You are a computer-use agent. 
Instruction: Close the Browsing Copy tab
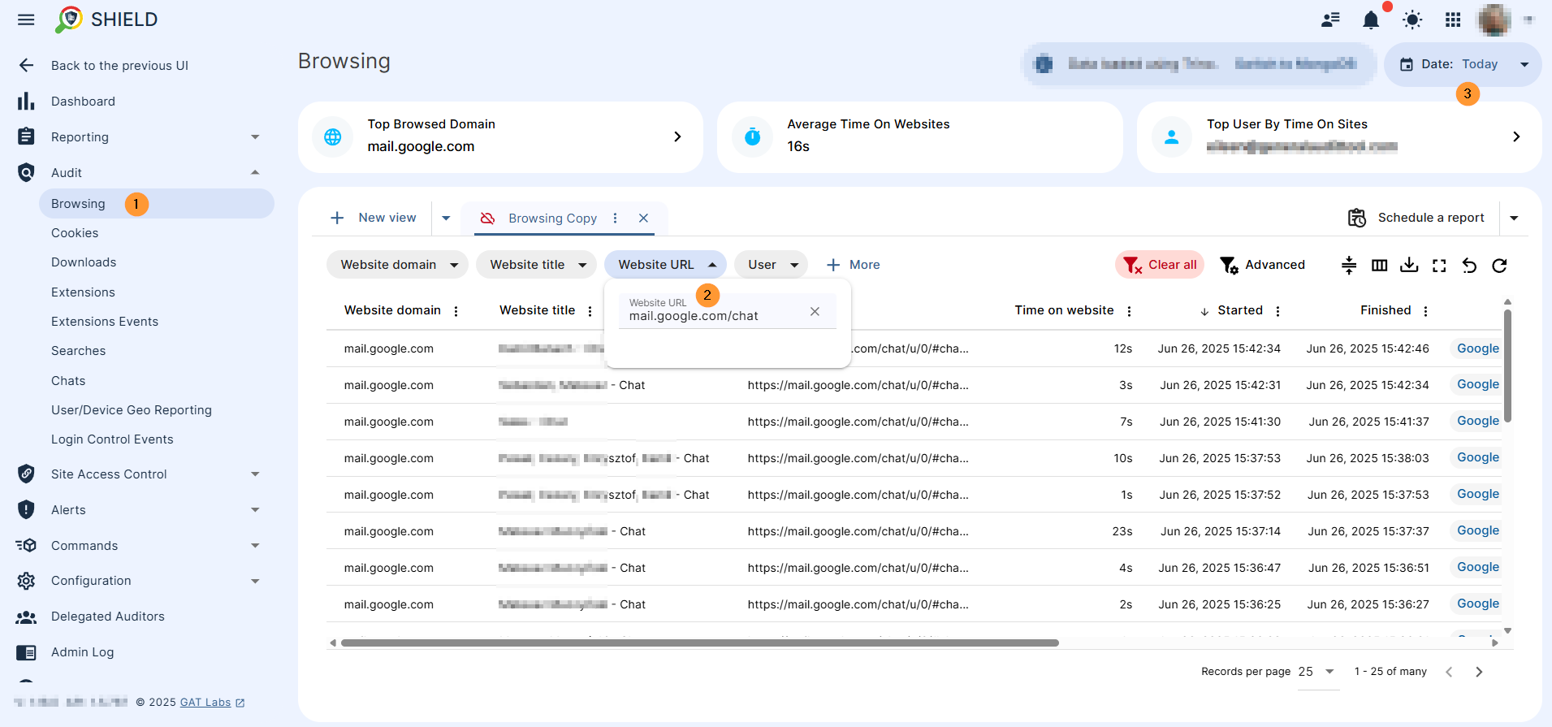[643, 218]
